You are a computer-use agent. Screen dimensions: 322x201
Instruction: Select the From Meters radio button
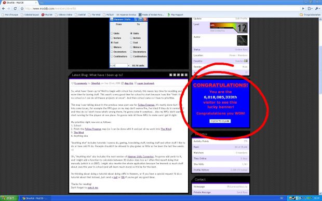(112, 47)
